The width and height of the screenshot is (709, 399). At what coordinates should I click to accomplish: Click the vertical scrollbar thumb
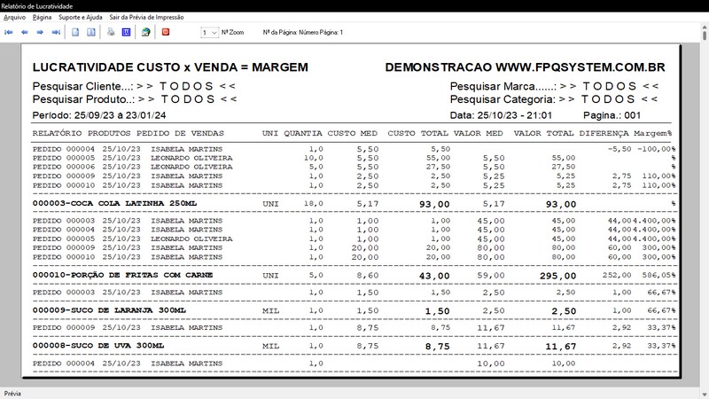[705, 34]
